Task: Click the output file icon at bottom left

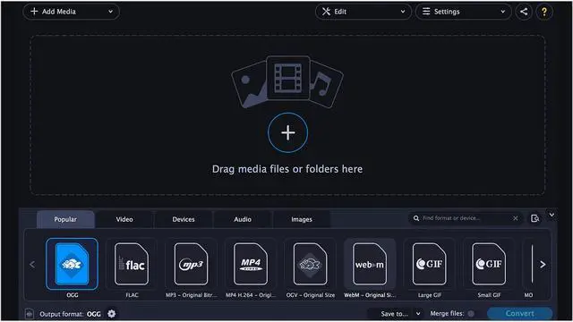Action: (30, 314)
